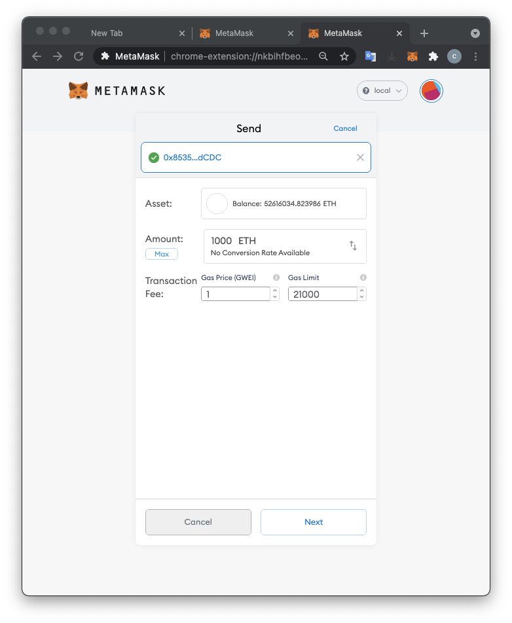
Task: Click the recipient address 0x8535...dCDC
Action: (x=192, y=157)
